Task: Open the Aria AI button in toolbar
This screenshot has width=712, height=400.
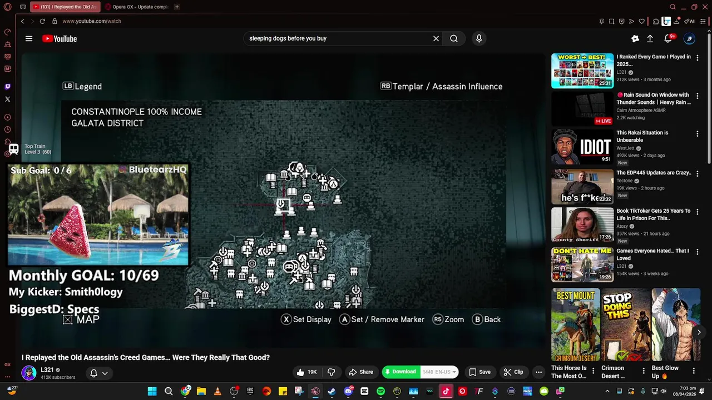Action: point(690,21)
